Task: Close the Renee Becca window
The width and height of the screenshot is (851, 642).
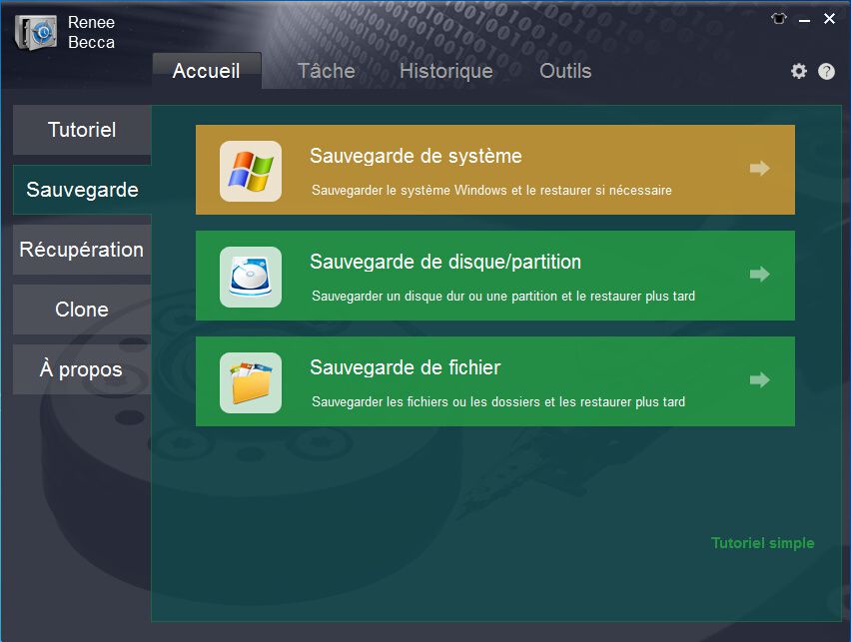Action: point(829,19)
